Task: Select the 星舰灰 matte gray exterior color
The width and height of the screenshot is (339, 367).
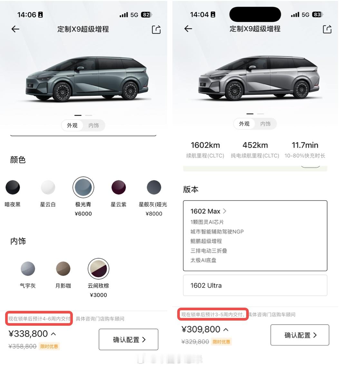Action: (154, 187)
